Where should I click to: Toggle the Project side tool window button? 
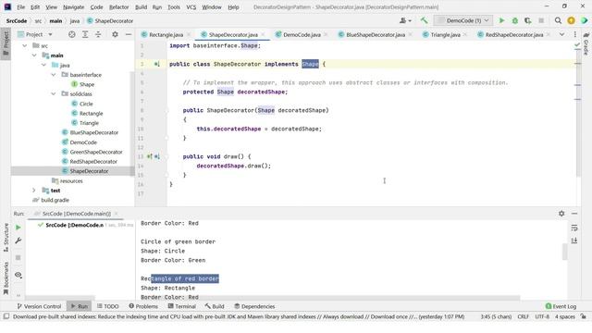tap(6, 43)
